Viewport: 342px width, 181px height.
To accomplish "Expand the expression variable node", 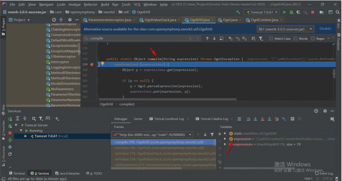I will coord(225,139).
